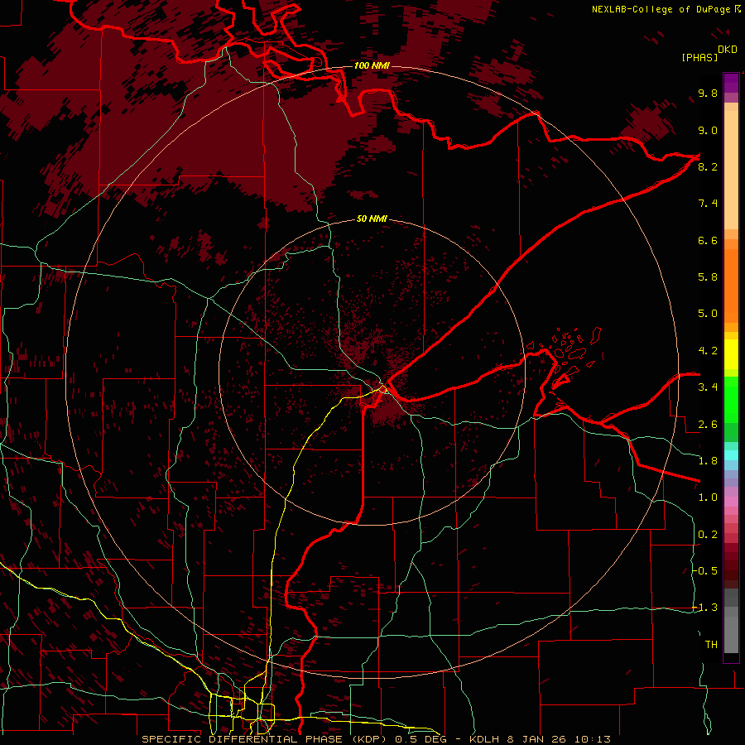
Task: Pick the light peach segment of color bar
Action: click(731, 170)
